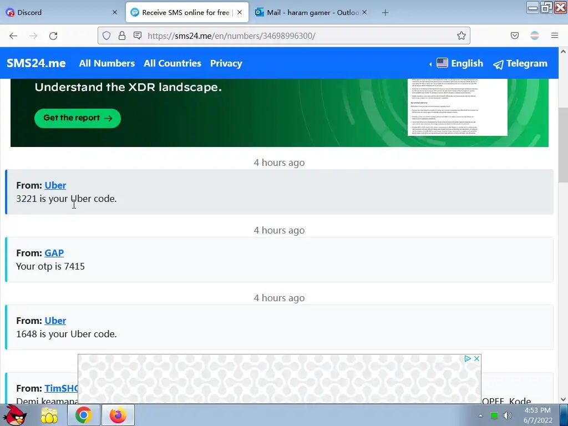Screen dimensions: 568x426
Task: Launch Chrome from the taskbar
Action: click(x=83, y=415)
